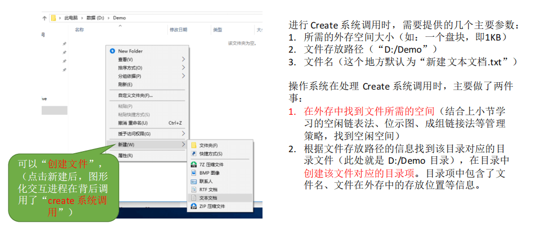
Task: Click the 快捷方式(S) shortcut icon
Action: coord(193,154)
